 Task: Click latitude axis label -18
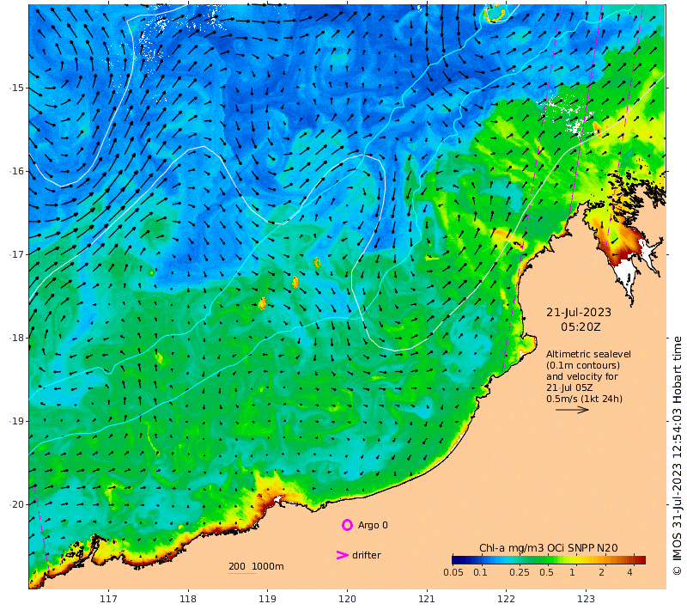point(17,338)
